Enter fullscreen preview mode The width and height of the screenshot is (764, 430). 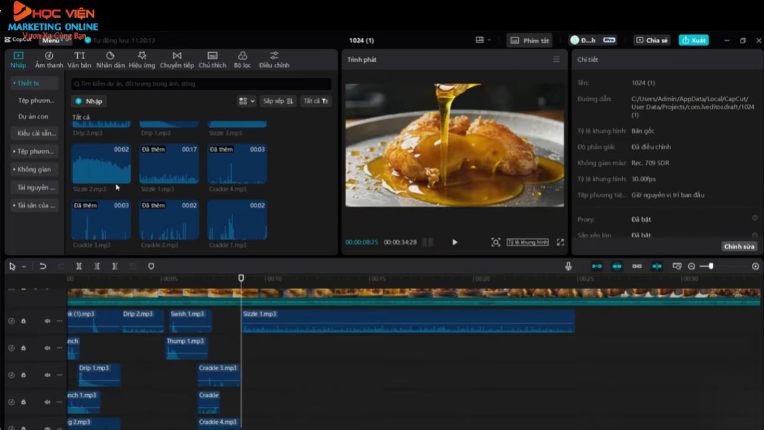560,242
